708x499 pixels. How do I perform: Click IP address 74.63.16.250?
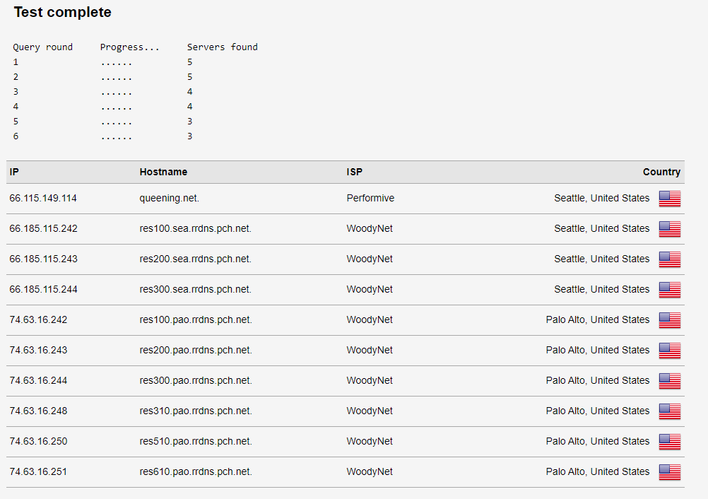tap(38, 441)
